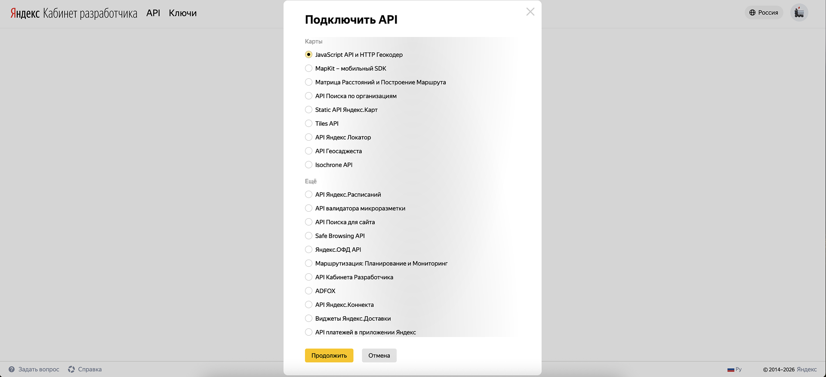Choose API валидатора микроразметки

click(308, 208)
